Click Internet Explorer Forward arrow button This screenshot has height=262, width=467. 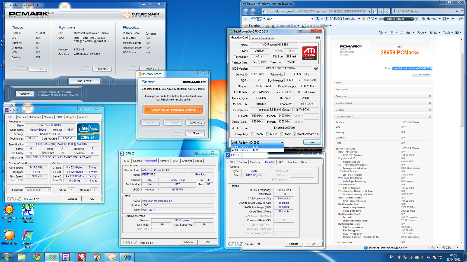pyautogui.click(x=253, y=11)
